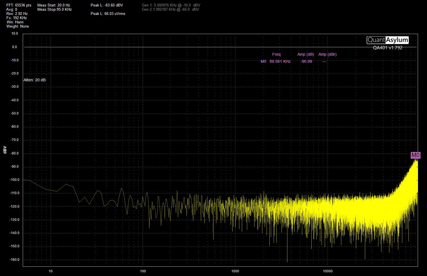Select the '10' X-axis frequency label
The width and height of the screenshot is (427, 276).
tap(51, 271)
